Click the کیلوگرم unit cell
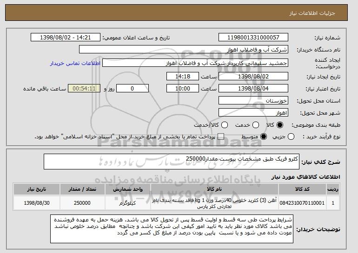Viewport: 358px width, 253px height. click(128, 203)
